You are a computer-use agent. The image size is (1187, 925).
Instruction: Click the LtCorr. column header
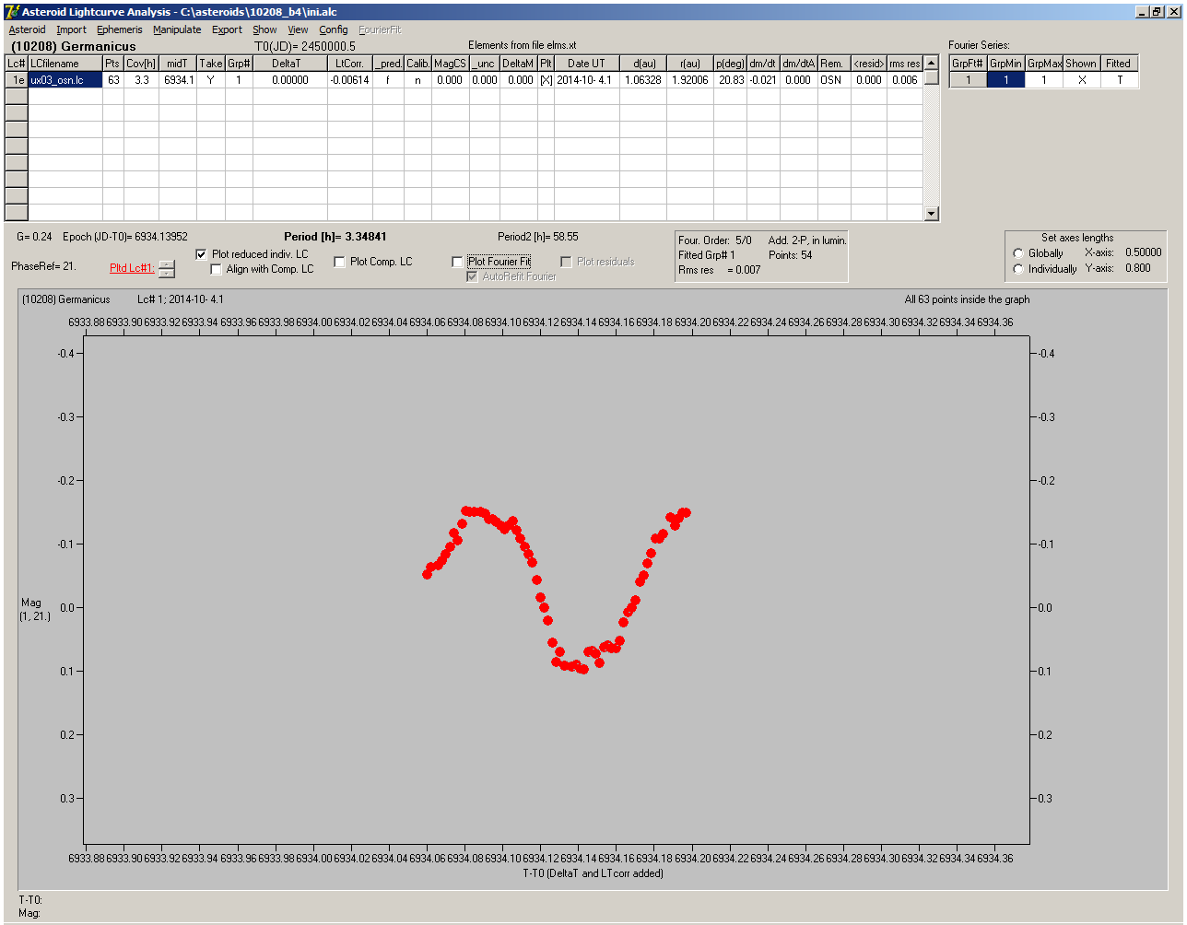[x=350, y=64]
